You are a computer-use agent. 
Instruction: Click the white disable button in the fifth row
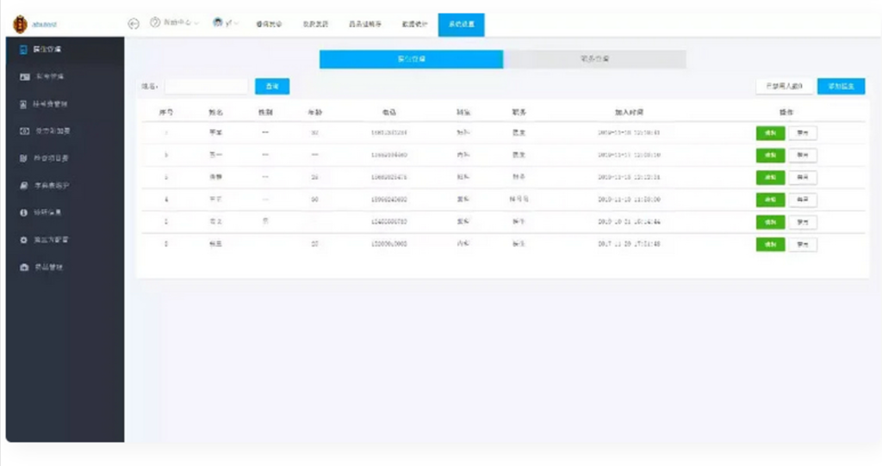tap(803, 223)
